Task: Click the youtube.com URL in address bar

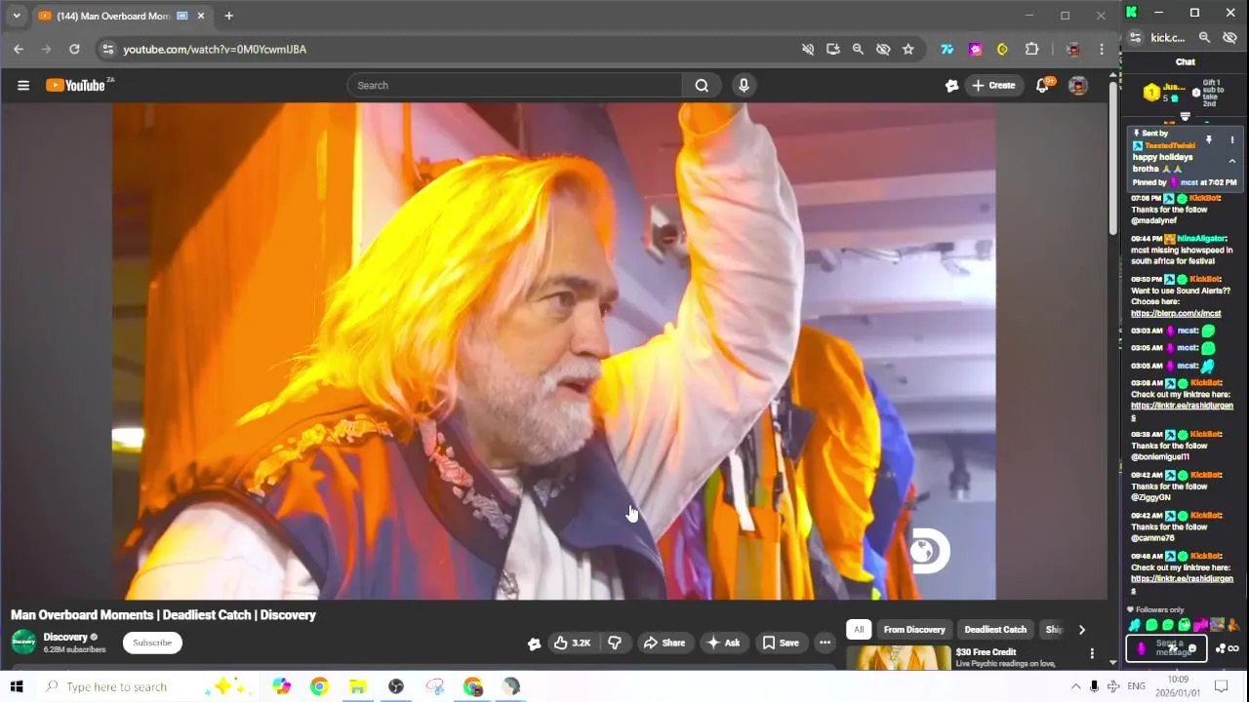Action: click(x=215, y=49)
